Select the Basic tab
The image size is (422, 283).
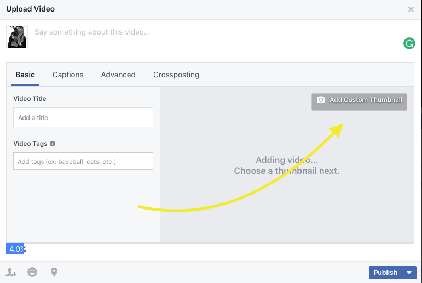(x=25, y=75)
